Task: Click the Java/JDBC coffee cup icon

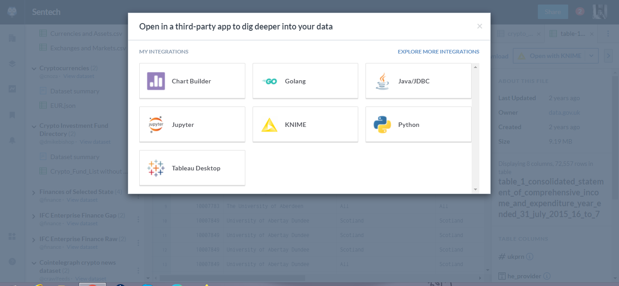Action: coord(382,81)
